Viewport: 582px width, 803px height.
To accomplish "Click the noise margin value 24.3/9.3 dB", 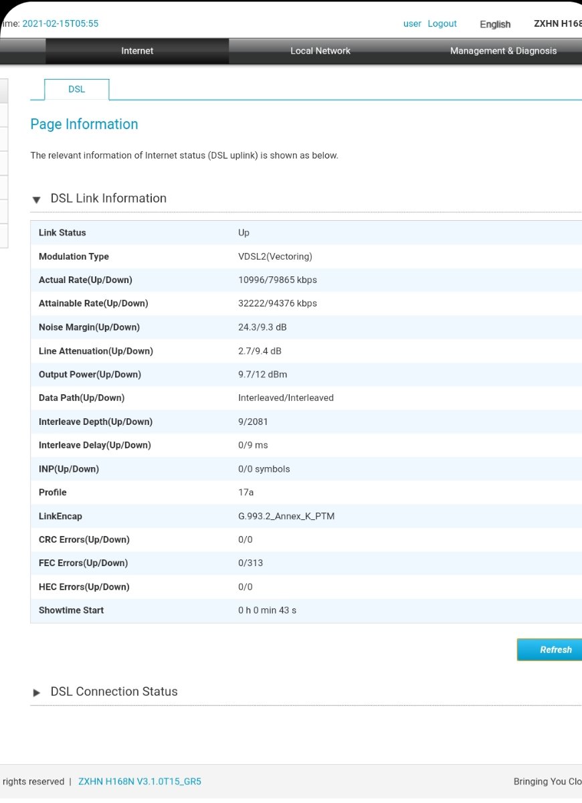I will tap(262, 327).
